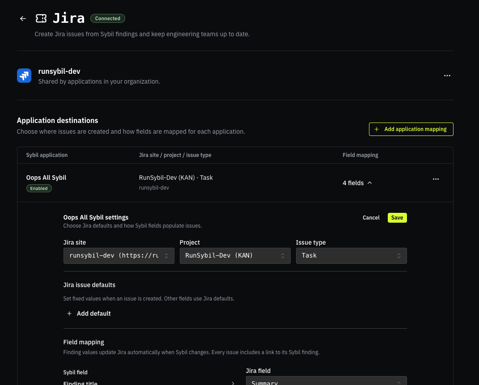Open the Summary Jira field dropdown
479x385 pixels.
326,381
